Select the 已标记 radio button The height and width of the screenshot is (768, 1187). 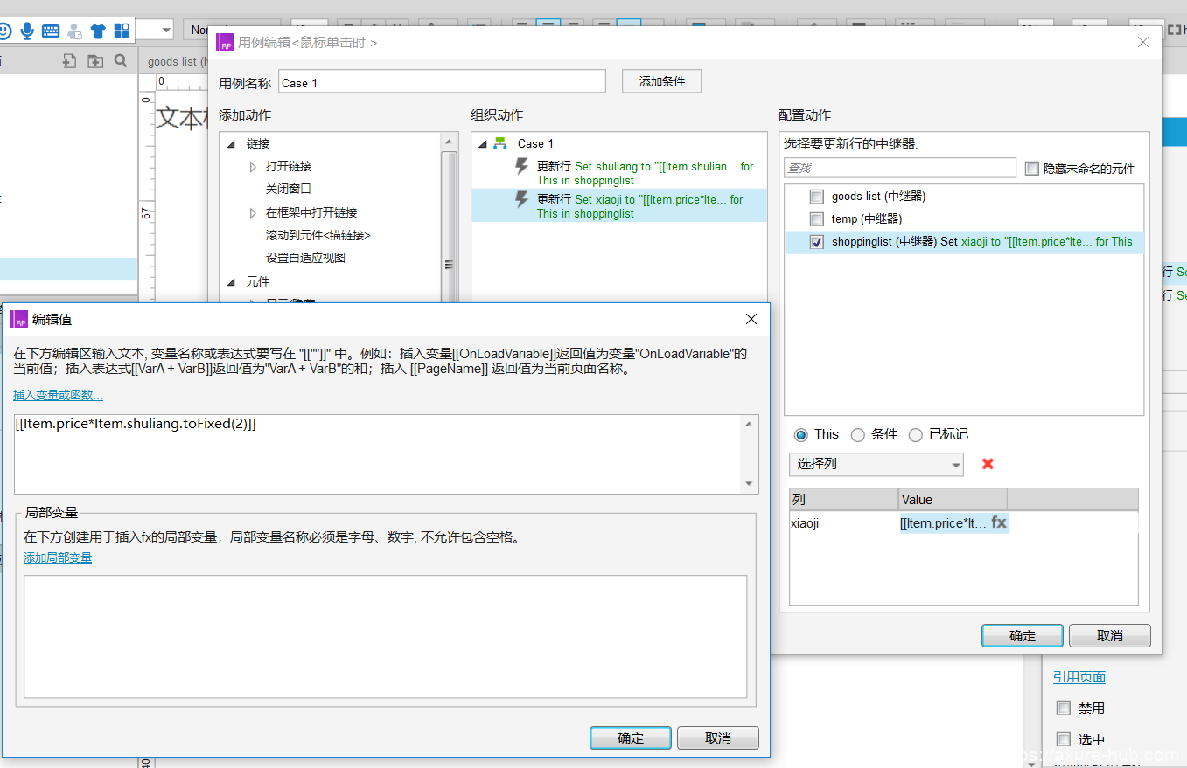(916, 435)
